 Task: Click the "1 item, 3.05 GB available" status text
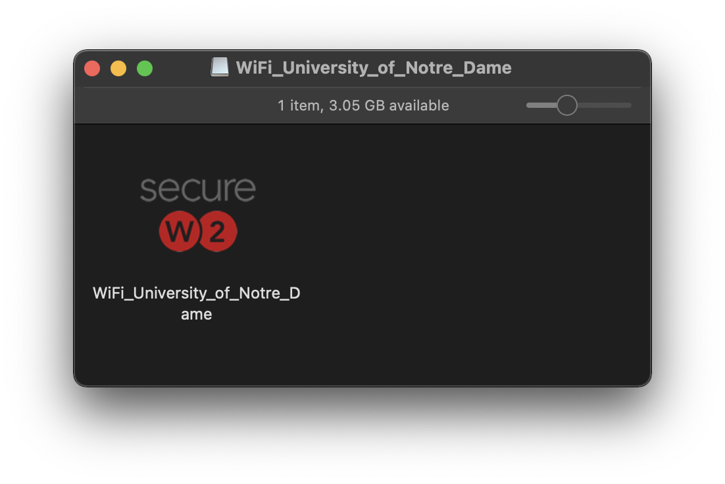pyautogui.click(x=363, y=105)
